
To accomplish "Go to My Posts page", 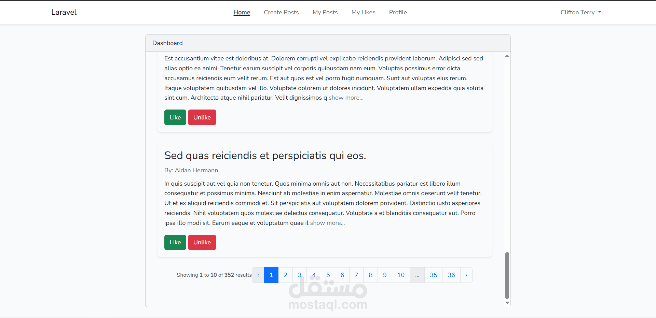I will point(325,12).
